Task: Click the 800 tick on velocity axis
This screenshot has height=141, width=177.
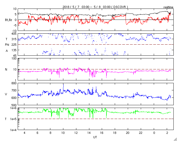Action: click(14, 83)
